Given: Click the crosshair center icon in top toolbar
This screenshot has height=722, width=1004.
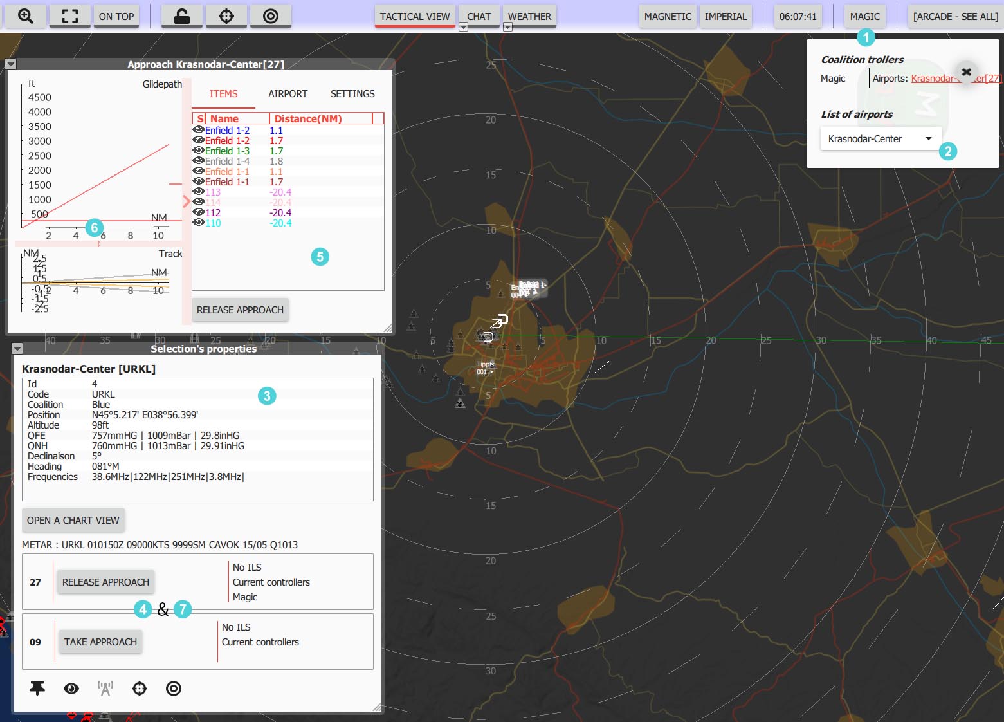Looking at the screenshot, I should (226, 17).
